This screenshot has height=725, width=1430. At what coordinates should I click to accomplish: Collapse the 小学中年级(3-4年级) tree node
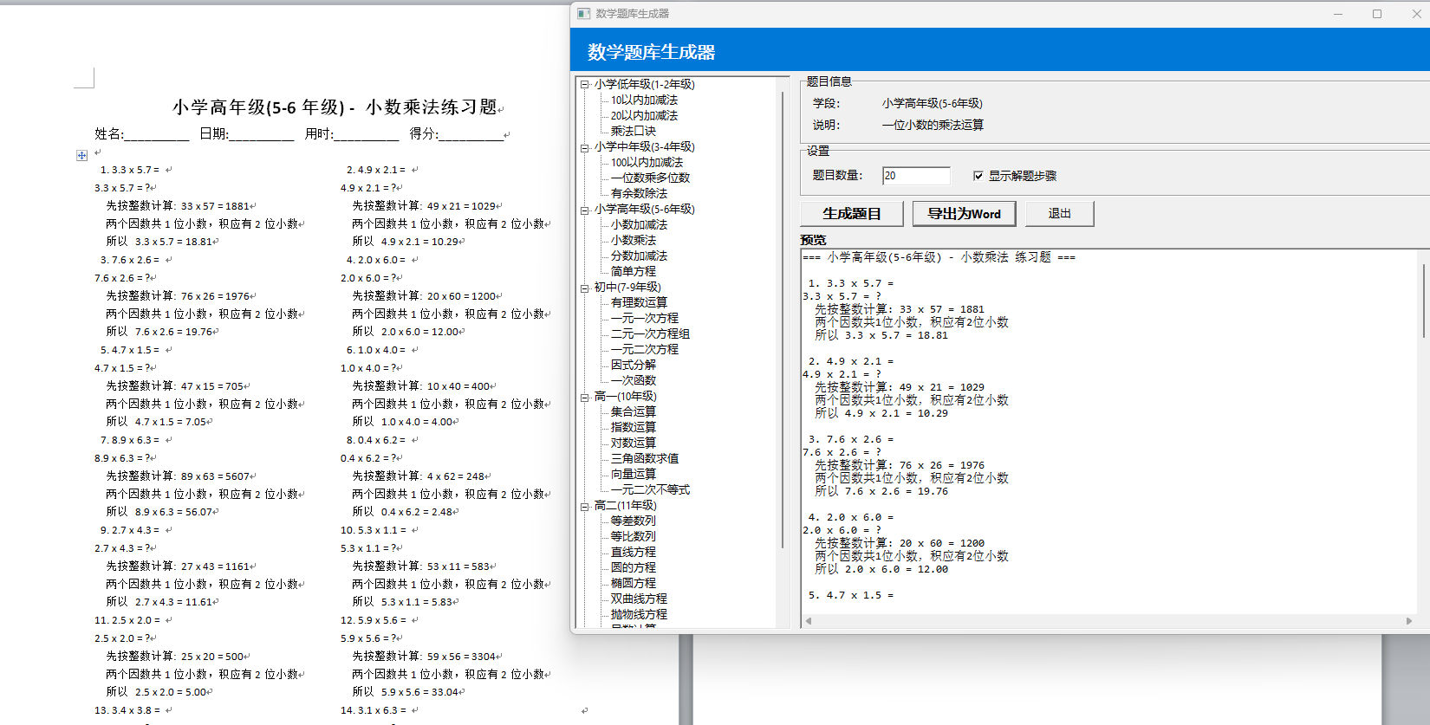585,147
